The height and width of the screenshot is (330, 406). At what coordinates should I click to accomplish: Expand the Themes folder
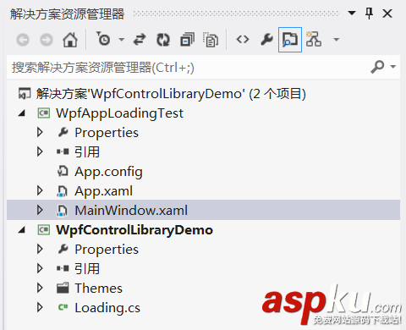coord(40,288)
